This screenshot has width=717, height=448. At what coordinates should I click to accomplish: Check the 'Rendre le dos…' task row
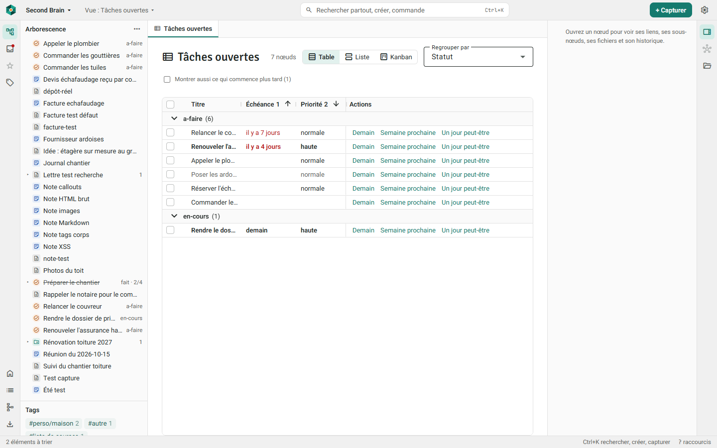tap(170, 230)
